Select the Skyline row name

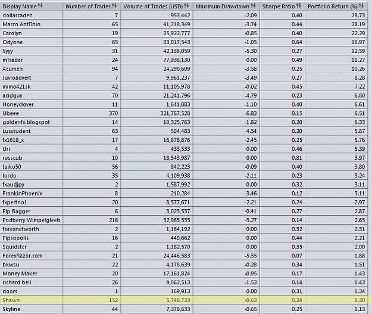[11, 309]
